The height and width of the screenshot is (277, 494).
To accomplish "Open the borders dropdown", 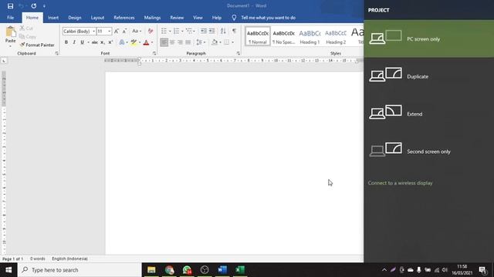I will tap(232, 42).
